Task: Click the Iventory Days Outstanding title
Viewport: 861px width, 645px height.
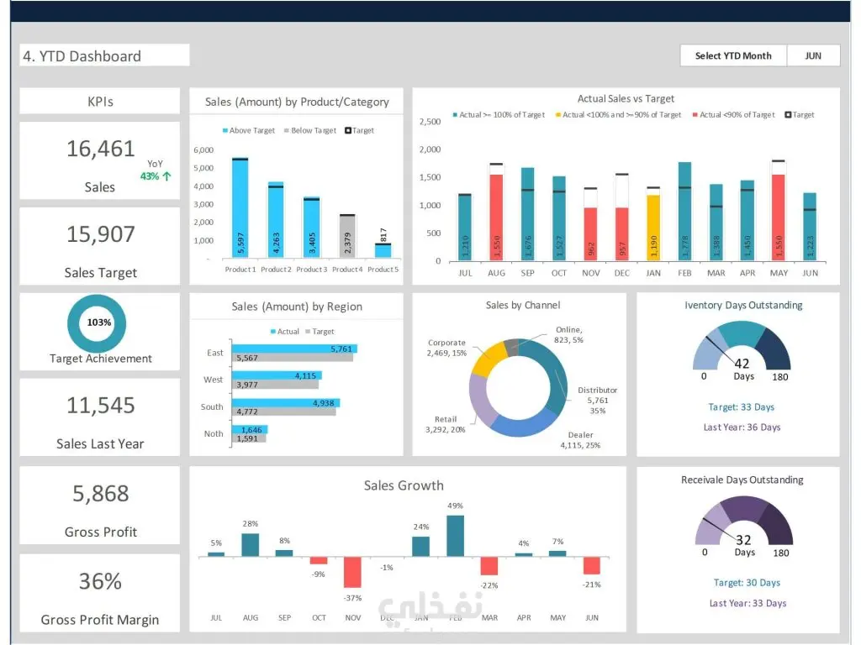Action: [x=743, y=306]
